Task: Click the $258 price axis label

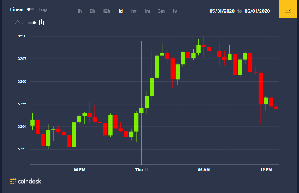Action: pos(22,36)
